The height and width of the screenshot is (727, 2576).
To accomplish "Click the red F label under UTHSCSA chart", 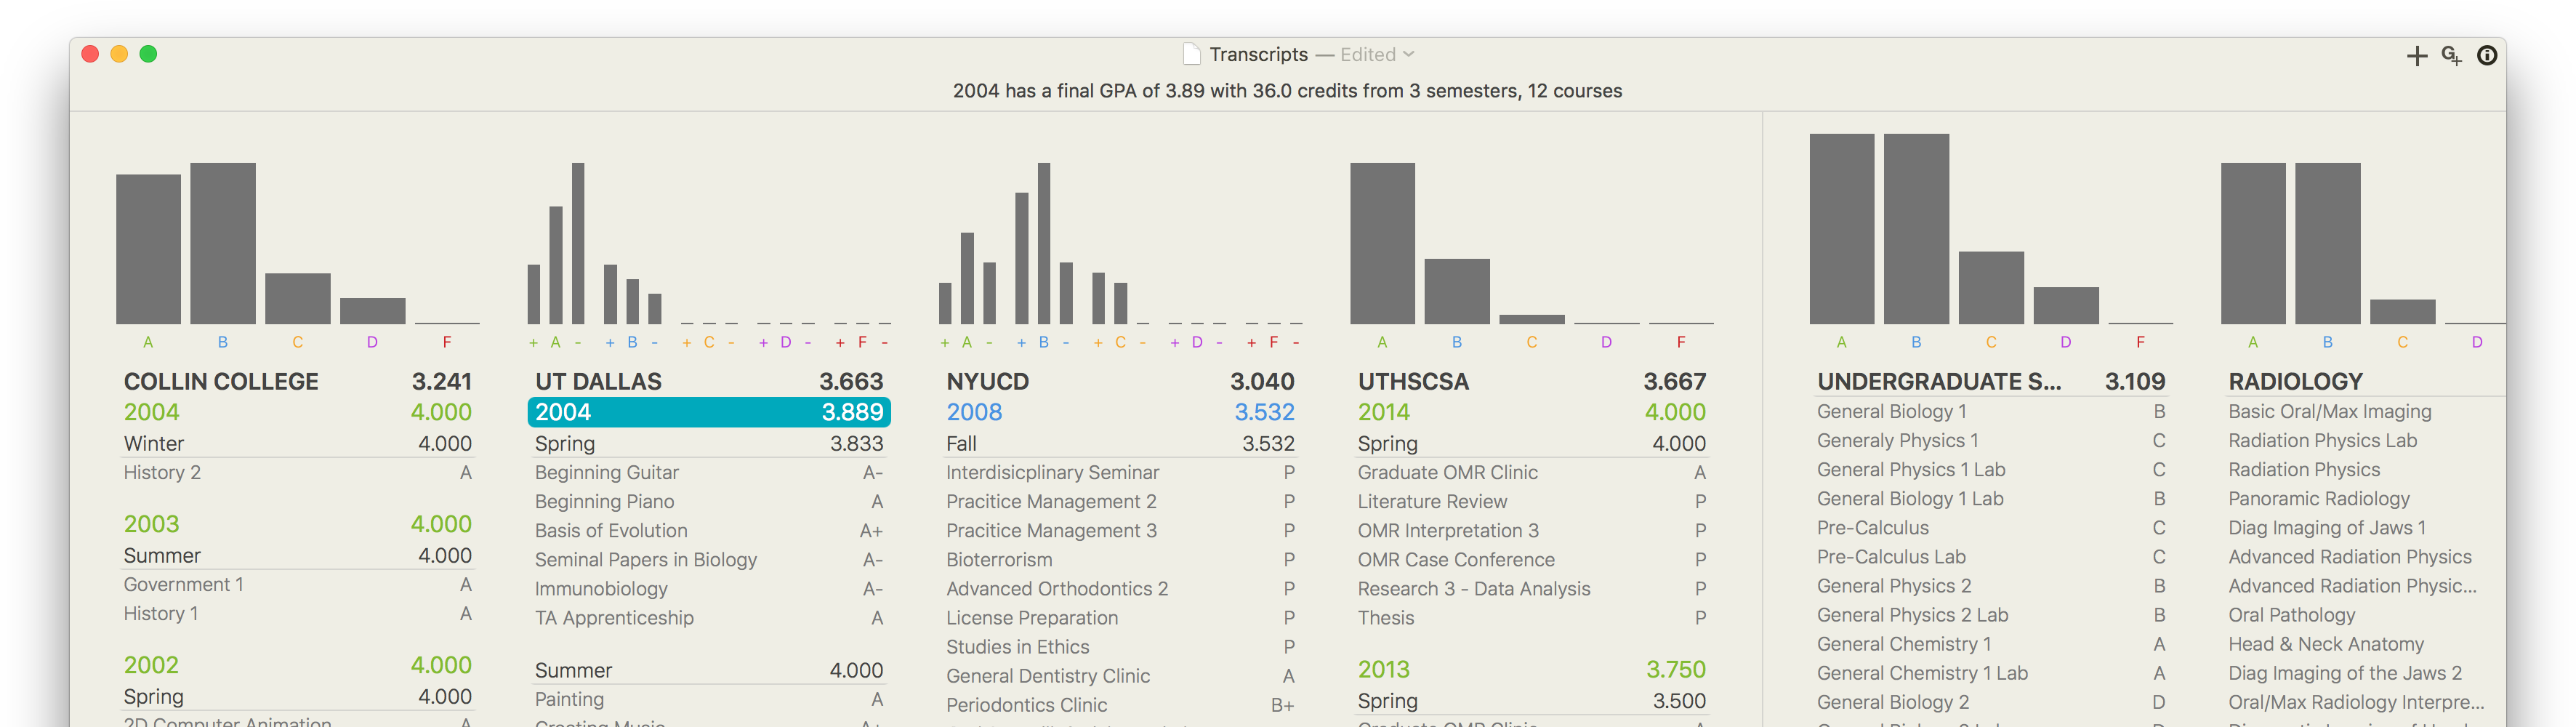I will click(1681, 342).
